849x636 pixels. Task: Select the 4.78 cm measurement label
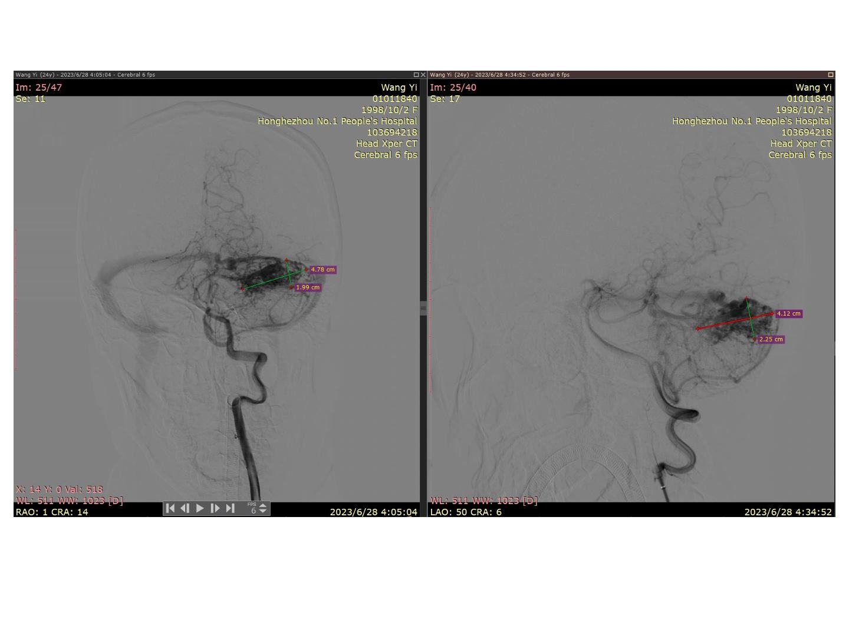click(x=323, y=270)
